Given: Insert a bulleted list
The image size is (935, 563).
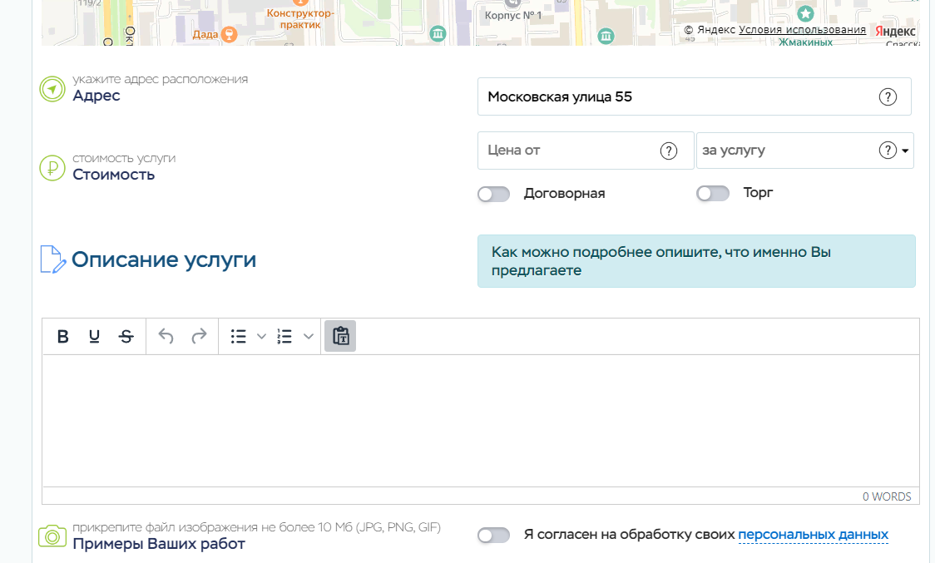Looking at the screenshot, I should [x=239, y=337].
